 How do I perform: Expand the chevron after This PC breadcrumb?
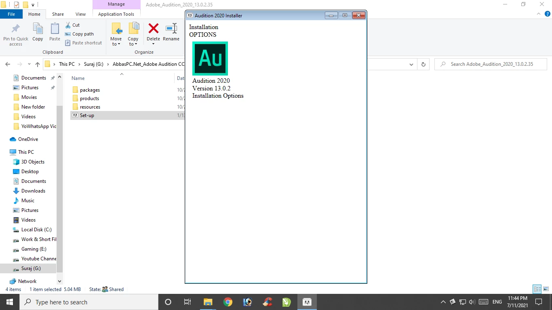coord(79,64)
